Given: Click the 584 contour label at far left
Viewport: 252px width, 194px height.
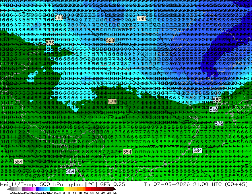Looking at the screenshot, I should [x=18, y=162].
